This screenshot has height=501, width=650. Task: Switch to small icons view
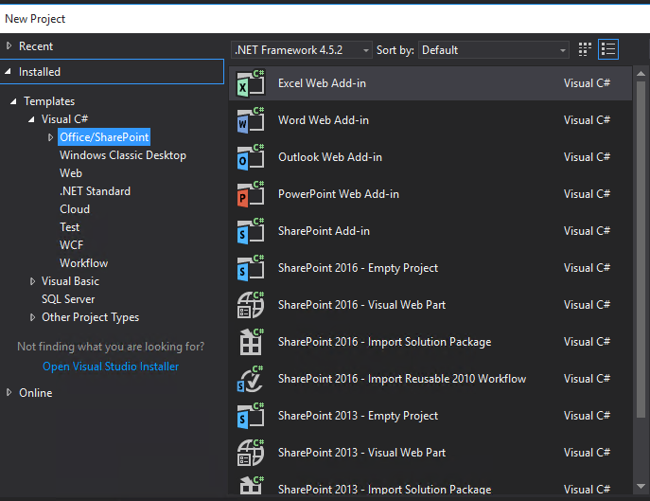tap(586, 49)
